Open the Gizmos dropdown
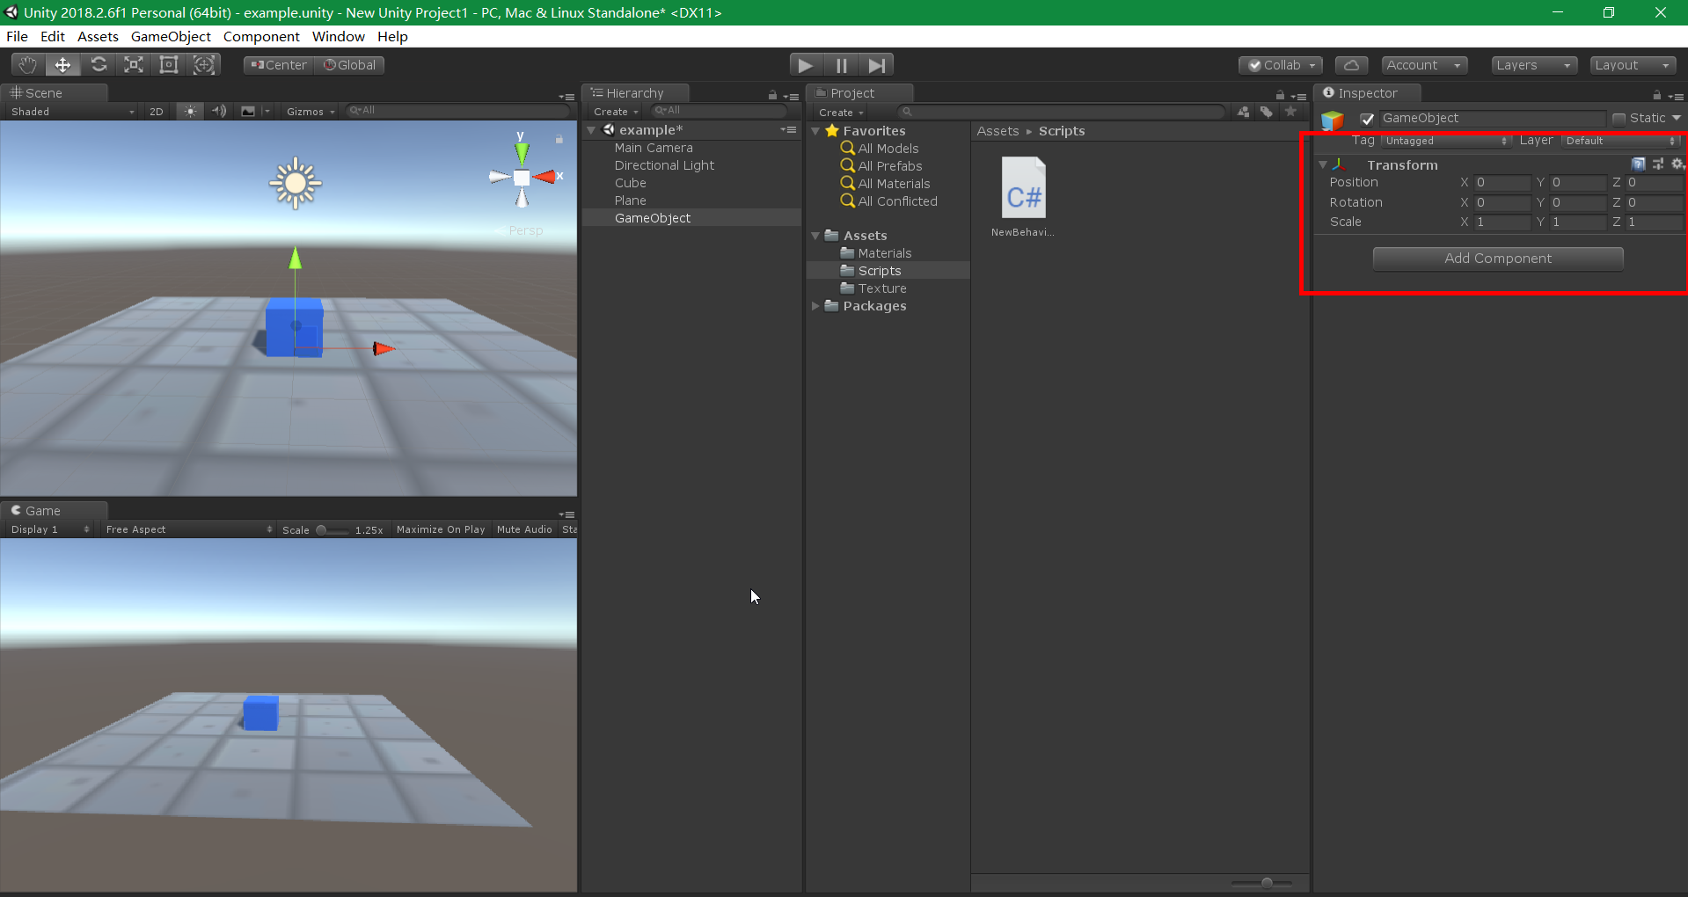This screenshot has height=897, width=1688. point(311,112)
